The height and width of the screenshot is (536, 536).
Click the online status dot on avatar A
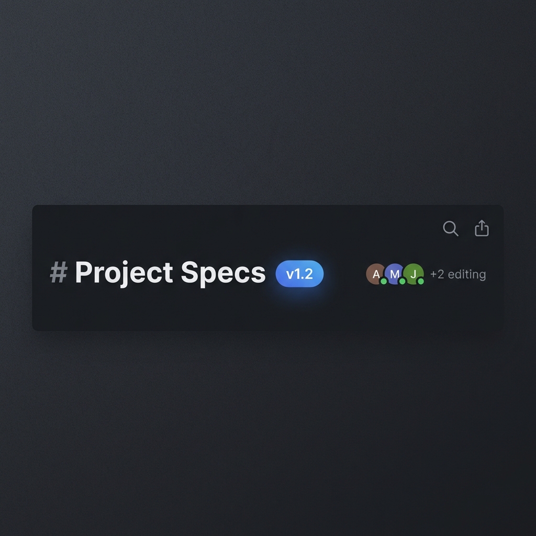coord(384,281)
